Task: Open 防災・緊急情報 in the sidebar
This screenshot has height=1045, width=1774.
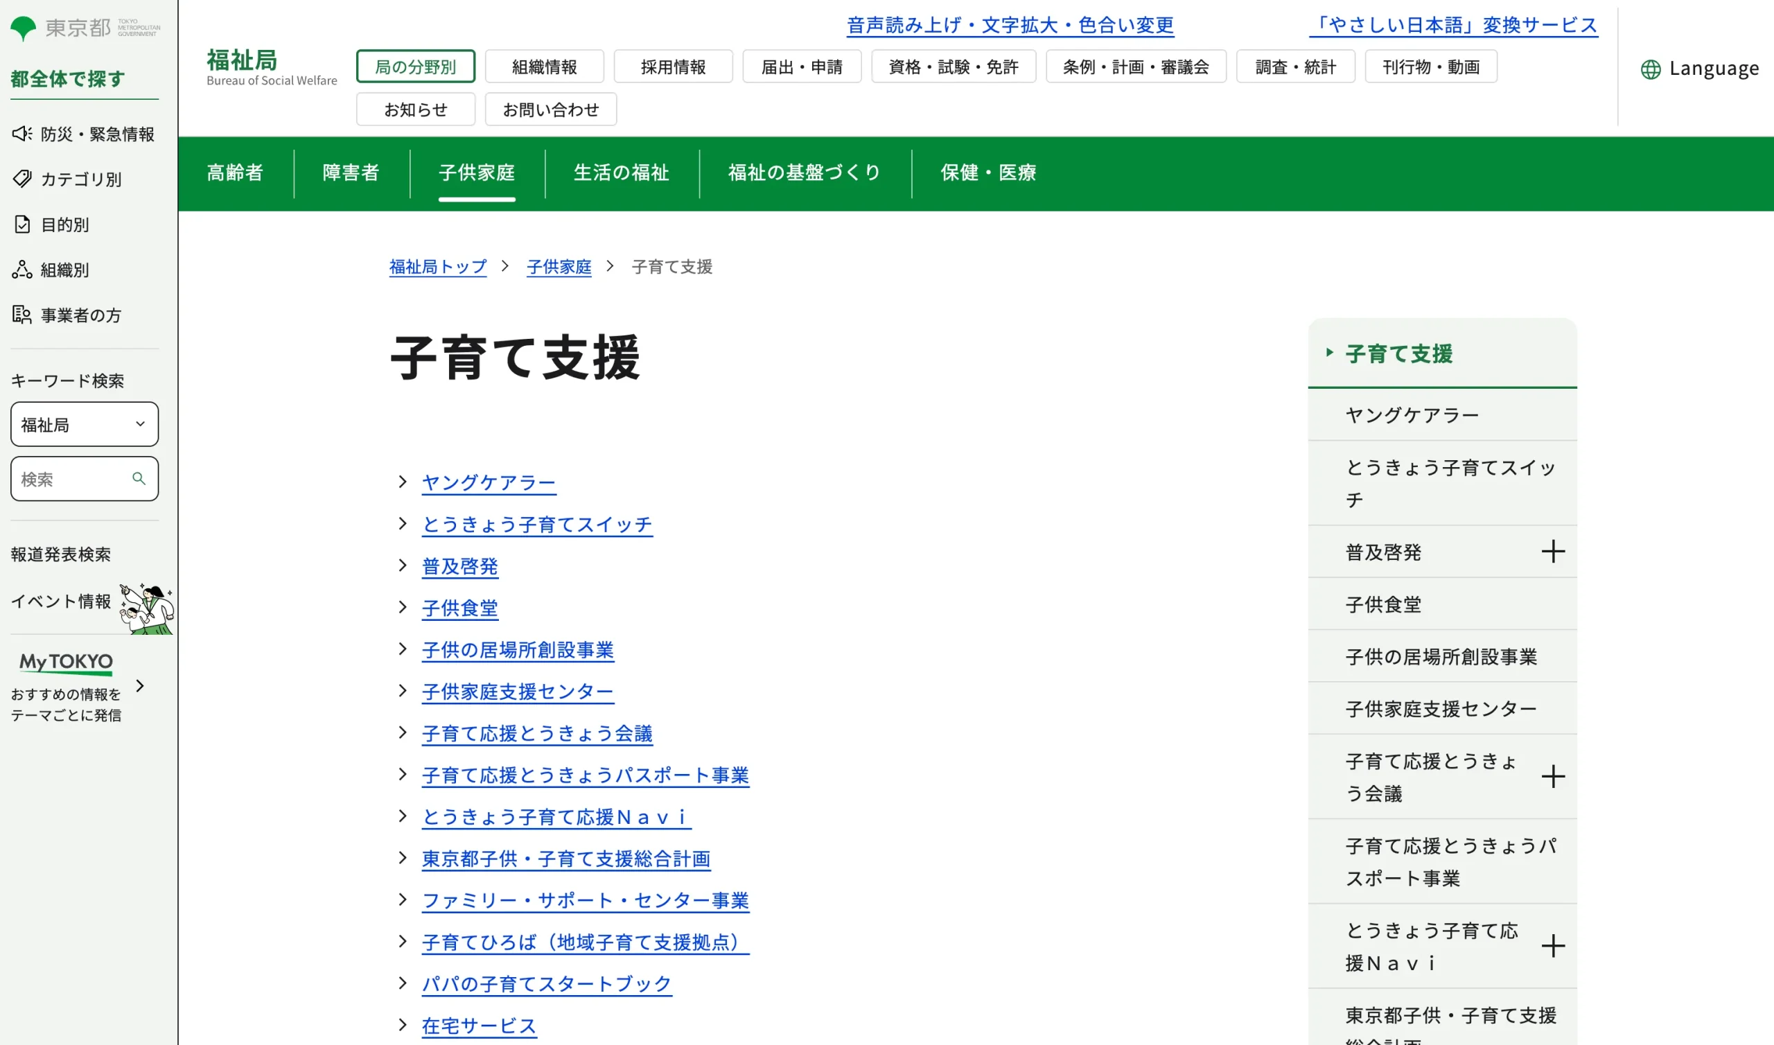Action: click(83, 134)
